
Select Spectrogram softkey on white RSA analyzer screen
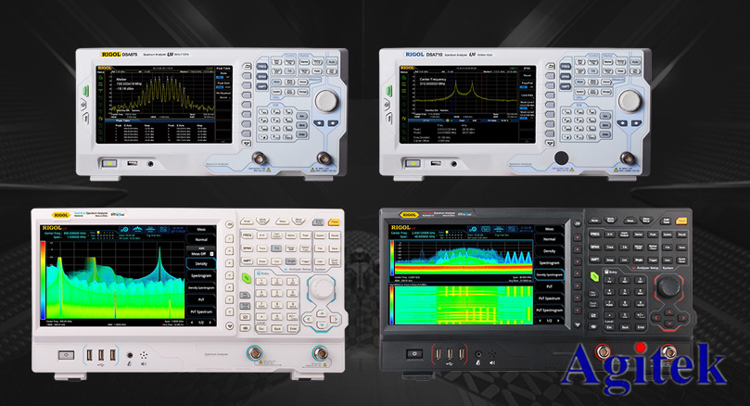click(201, 276)
